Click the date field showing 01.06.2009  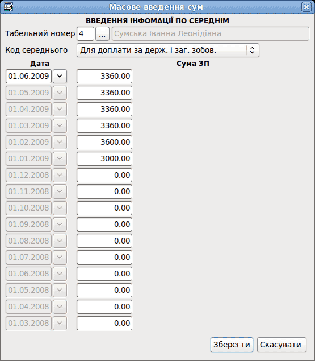(28, 76)
